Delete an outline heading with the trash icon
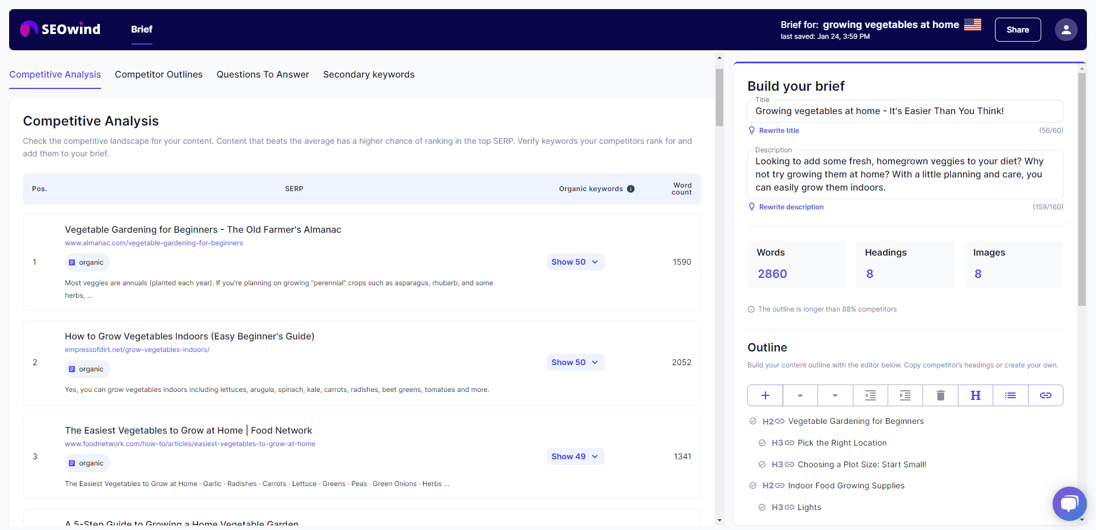Screen dimensions: 1096x530 click(x=940, y=395)
